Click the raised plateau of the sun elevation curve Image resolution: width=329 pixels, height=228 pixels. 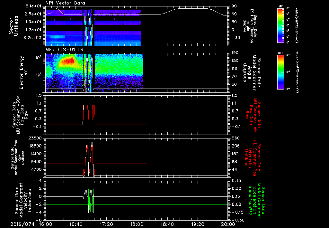pos(193,8)
